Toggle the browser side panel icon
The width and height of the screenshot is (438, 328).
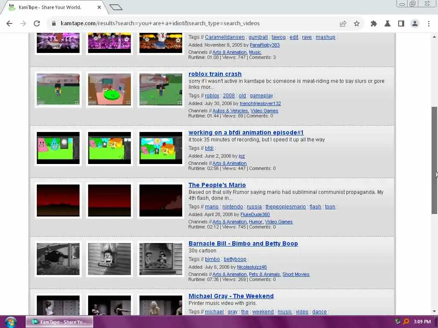pos(401,23)
